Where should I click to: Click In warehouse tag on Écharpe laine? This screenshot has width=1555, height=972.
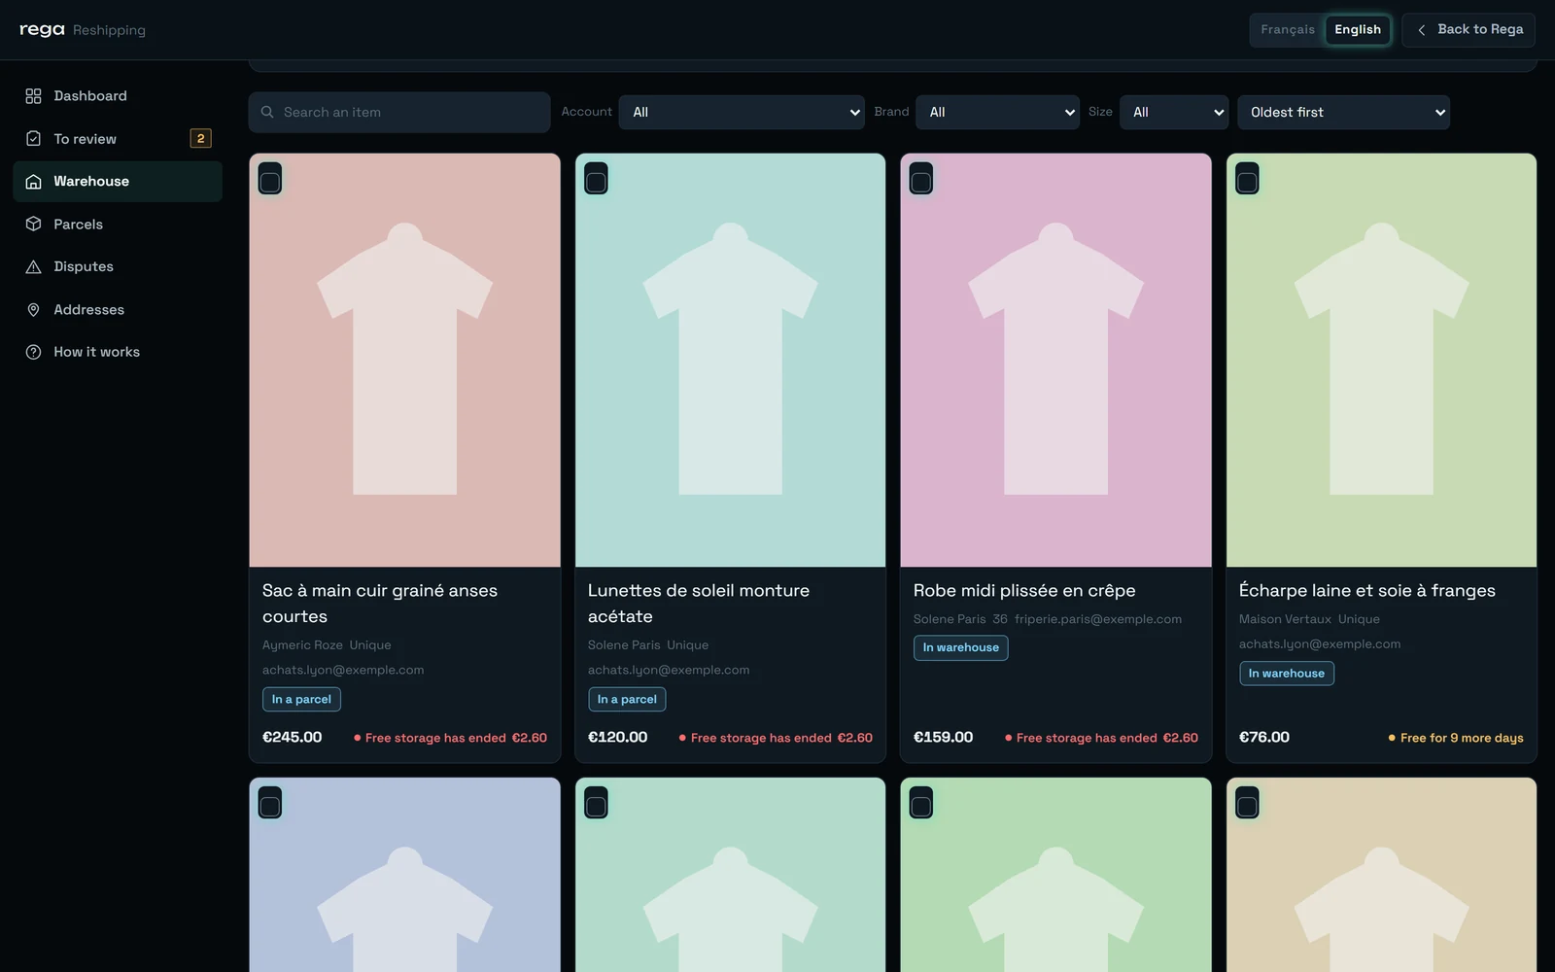1286,674
